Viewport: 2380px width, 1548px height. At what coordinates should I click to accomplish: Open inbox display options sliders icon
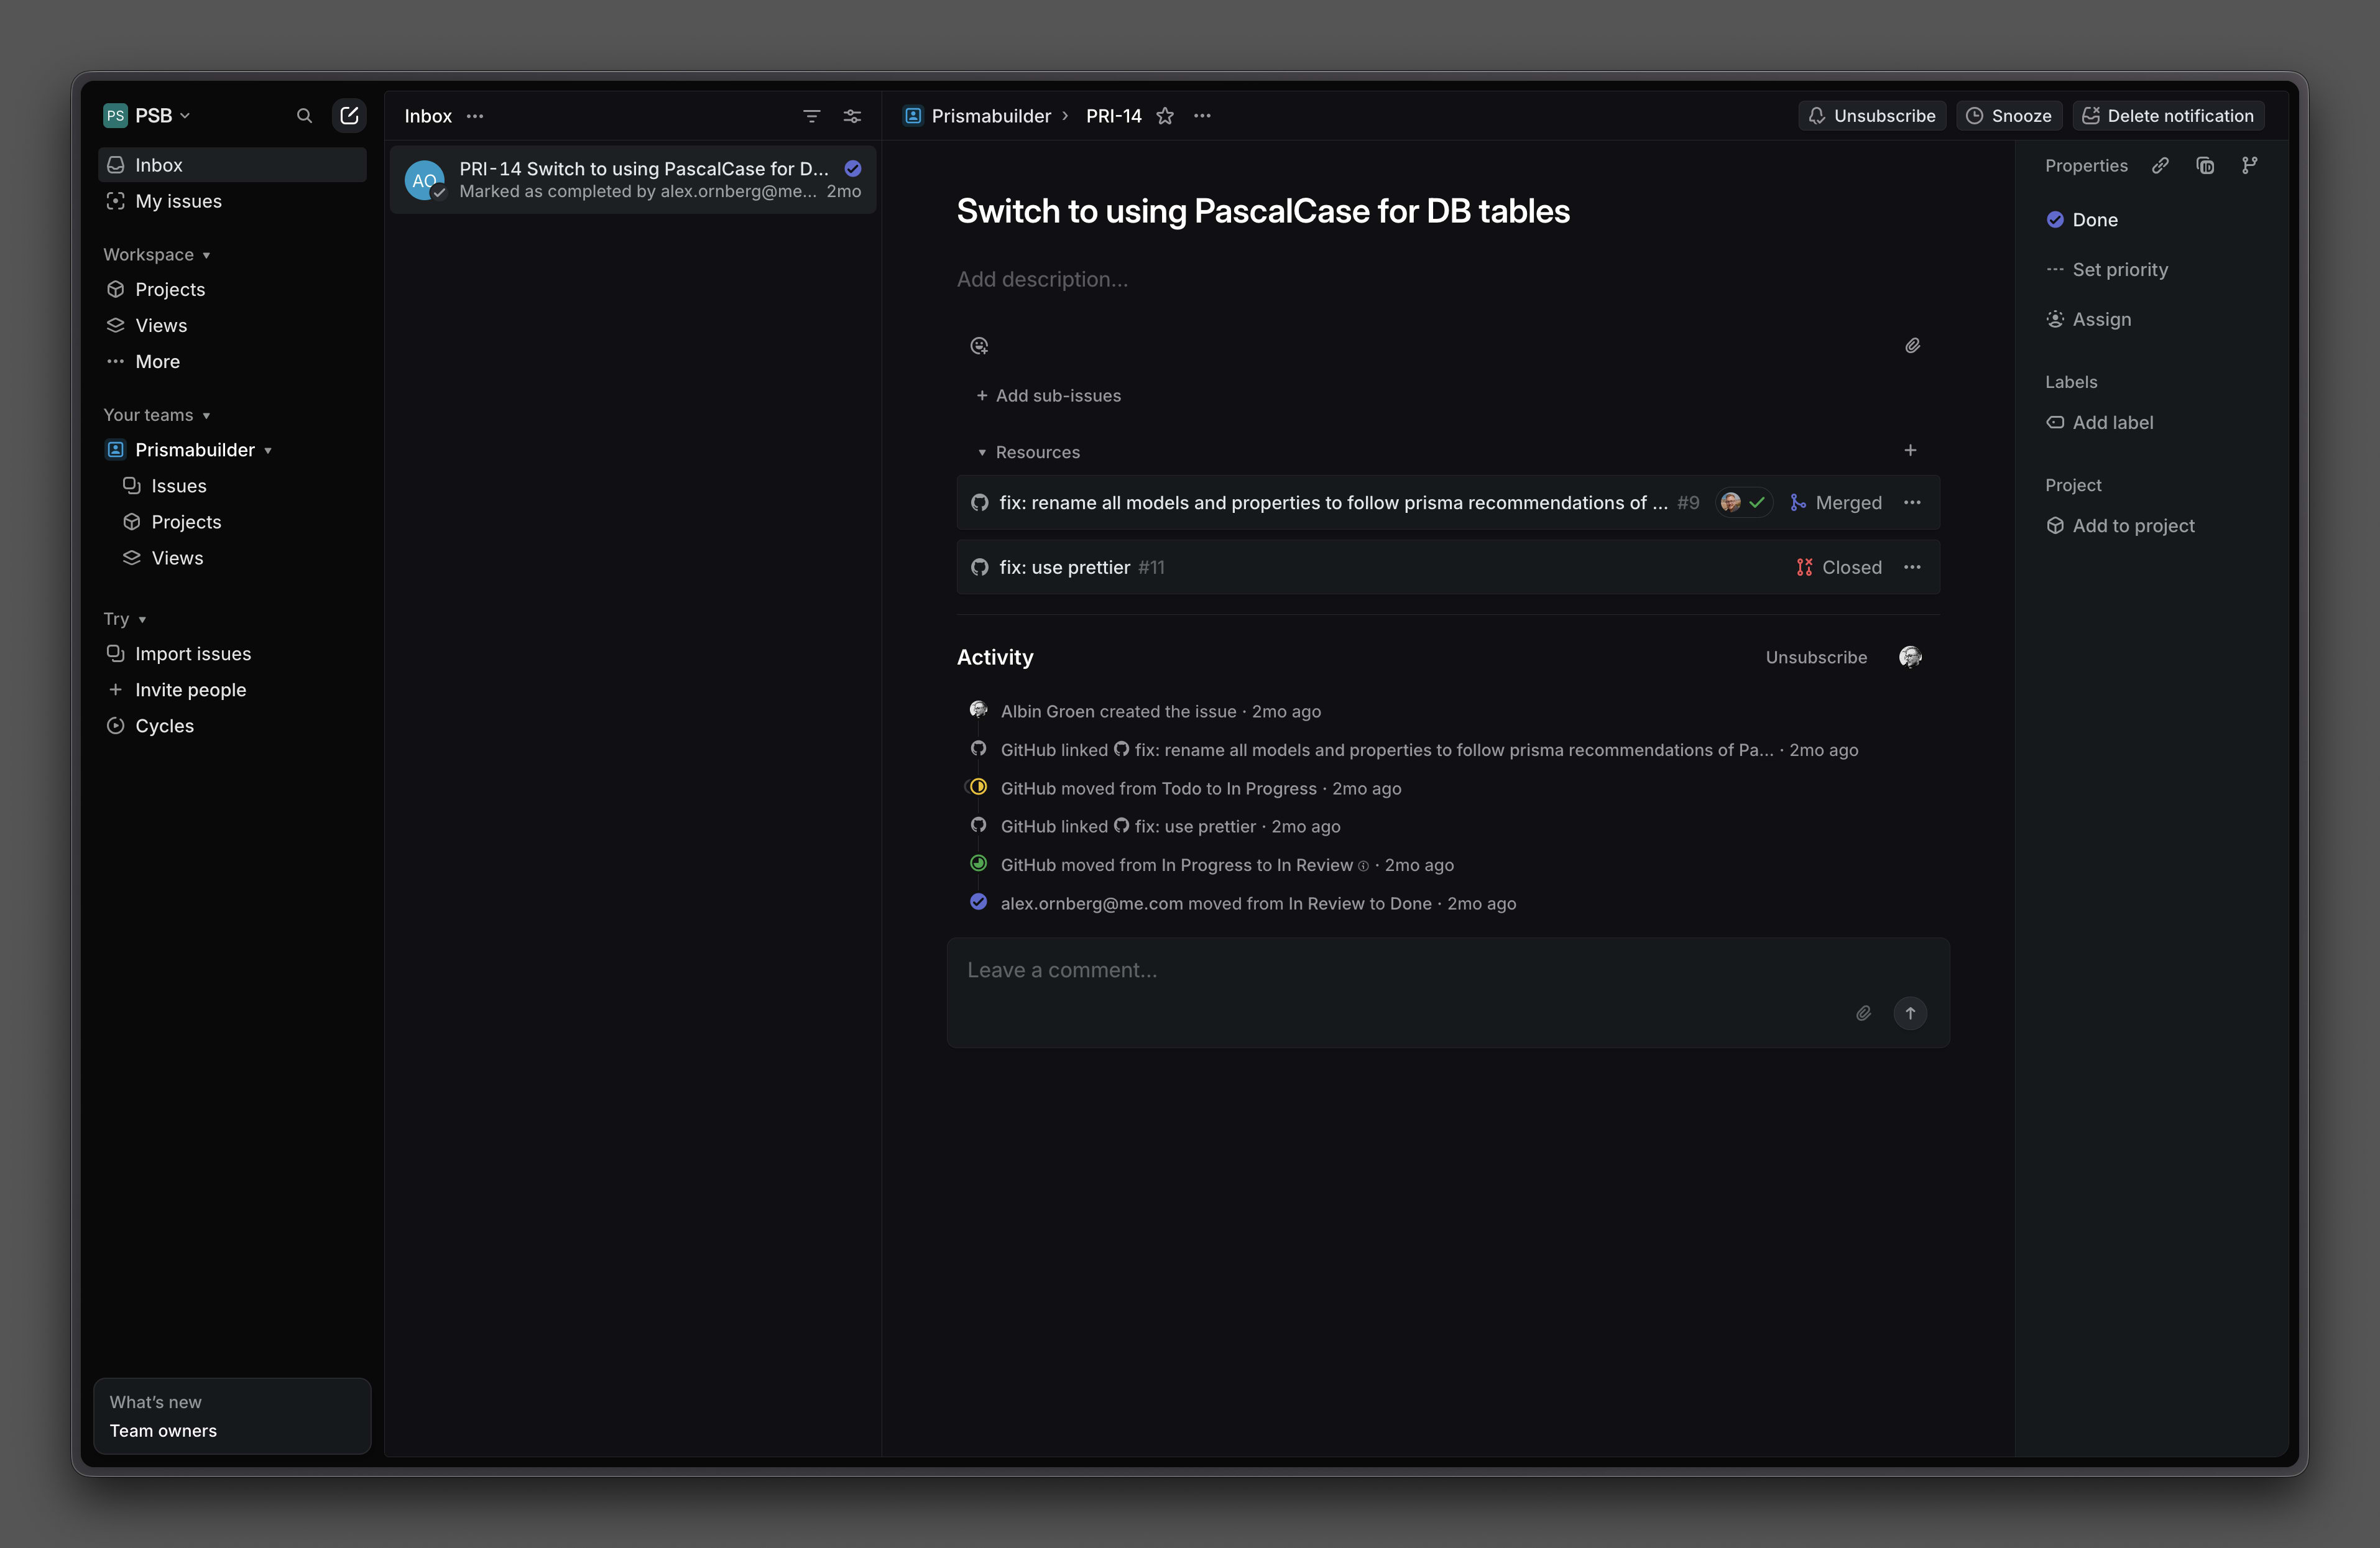tap(852, 116)
